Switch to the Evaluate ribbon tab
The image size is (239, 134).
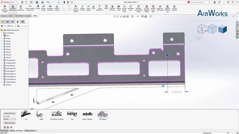[28, 16]
